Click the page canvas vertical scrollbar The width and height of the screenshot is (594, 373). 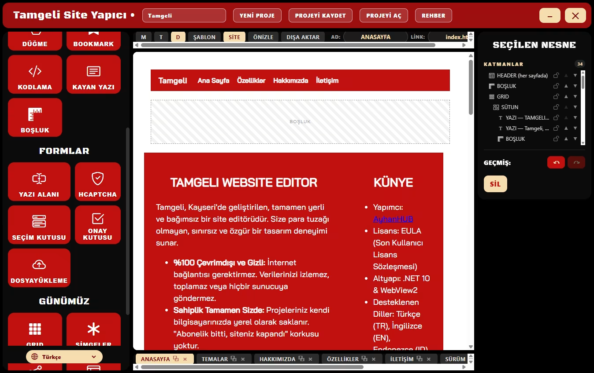point(471,88)
